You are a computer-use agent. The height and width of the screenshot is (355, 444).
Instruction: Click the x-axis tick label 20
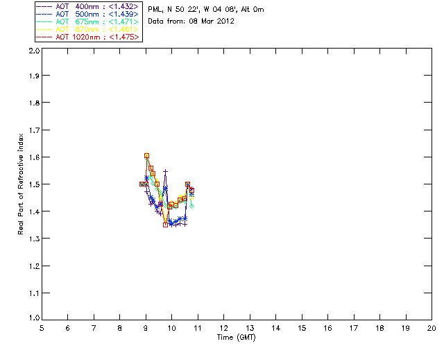(432, 328)
